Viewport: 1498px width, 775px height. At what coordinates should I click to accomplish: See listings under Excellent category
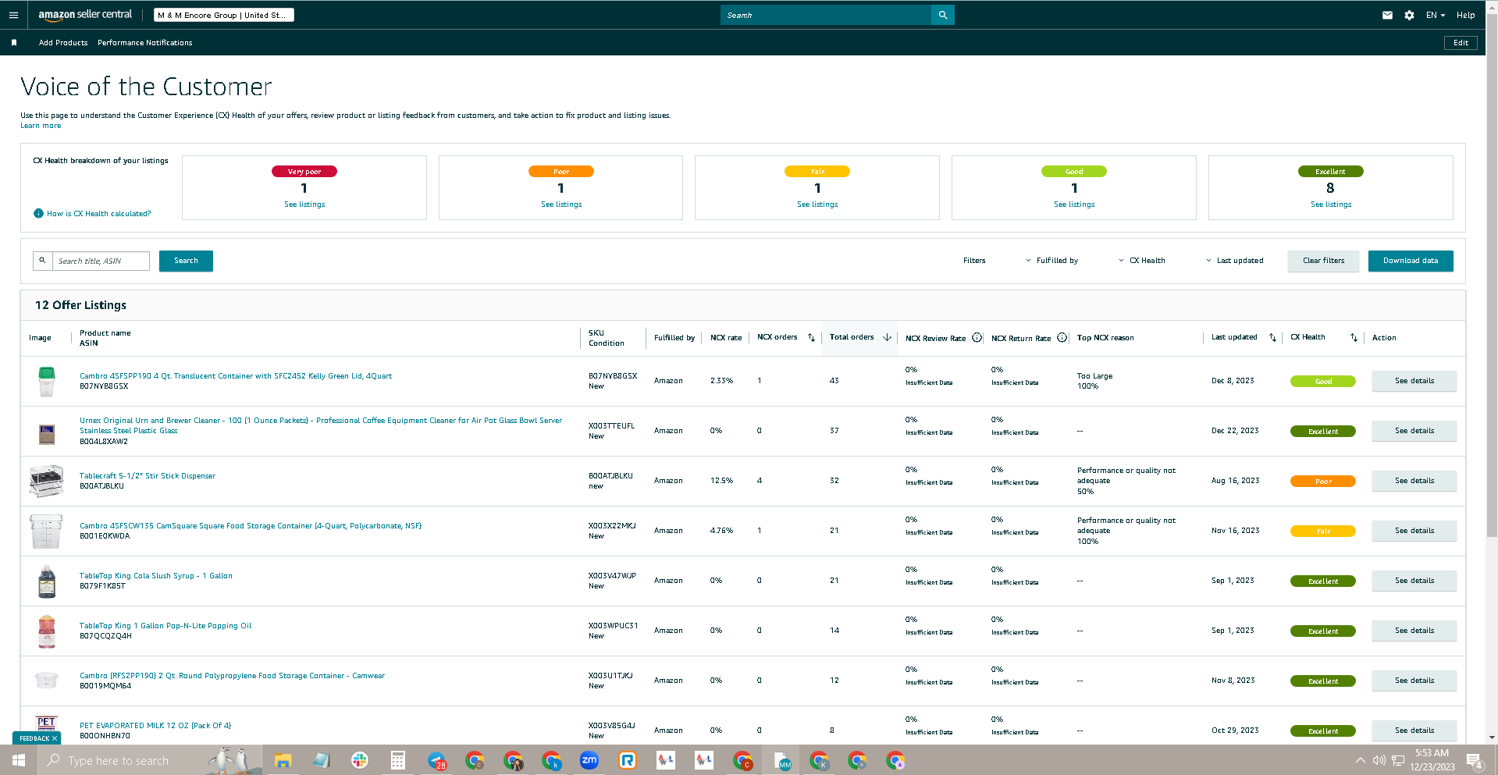coord(1331,204)
